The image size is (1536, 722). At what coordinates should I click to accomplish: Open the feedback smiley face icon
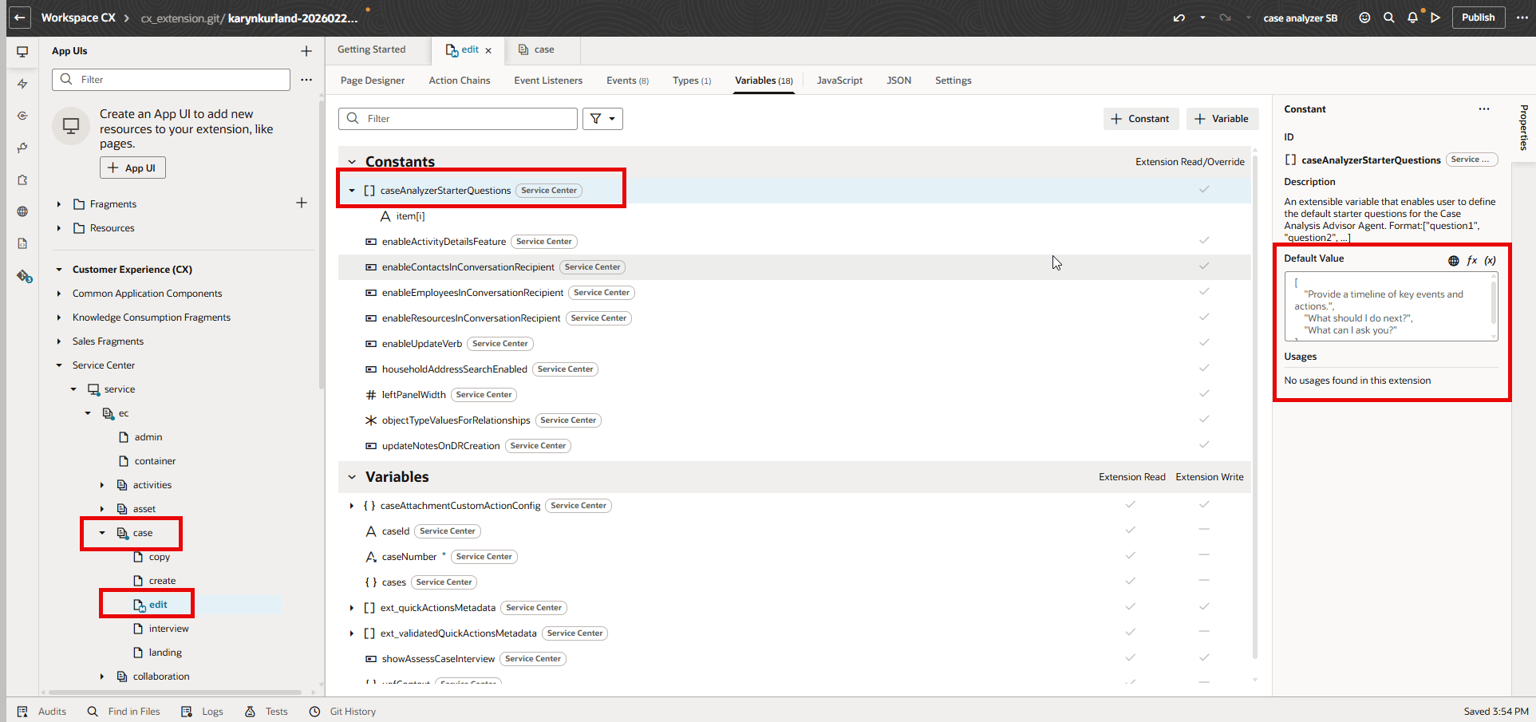[x=1364, y=18]
